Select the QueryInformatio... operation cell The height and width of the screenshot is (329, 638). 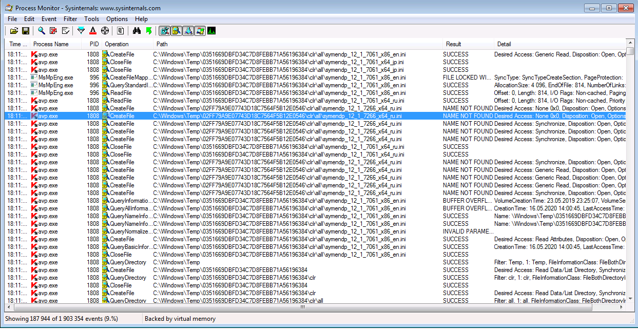point(127,201)
